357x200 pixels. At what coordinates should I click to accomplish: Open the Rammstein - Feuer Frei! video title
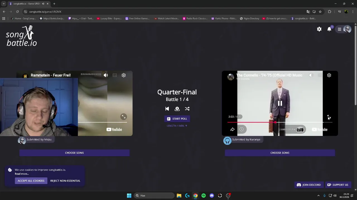point(50,75)
